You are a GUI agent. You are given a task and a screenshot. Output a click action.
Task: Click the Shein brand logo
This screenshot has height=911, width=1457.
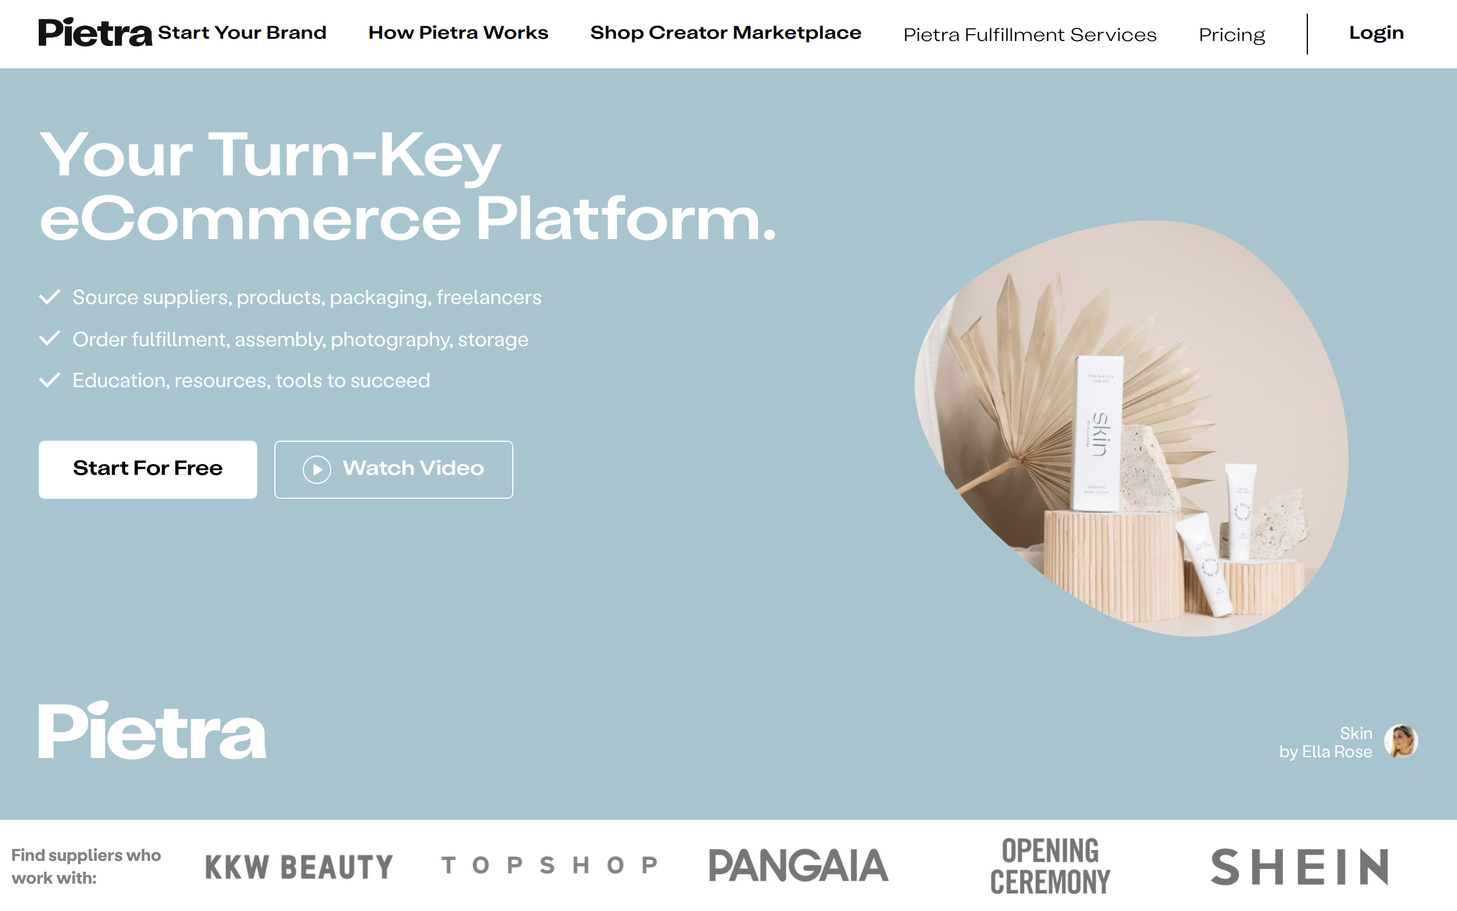click(x=1300, y=867)
